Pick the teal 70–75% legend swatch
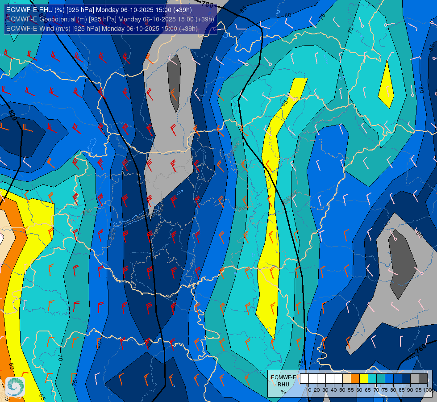 tap(381, 379)
